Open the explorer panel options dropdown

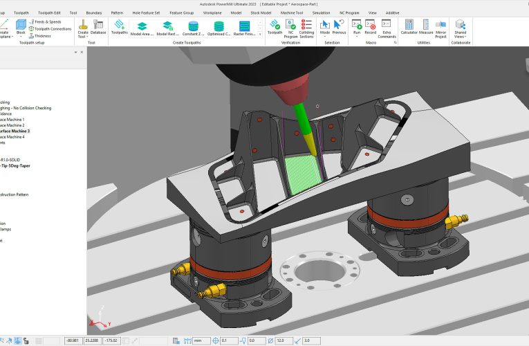coord(75,52)
